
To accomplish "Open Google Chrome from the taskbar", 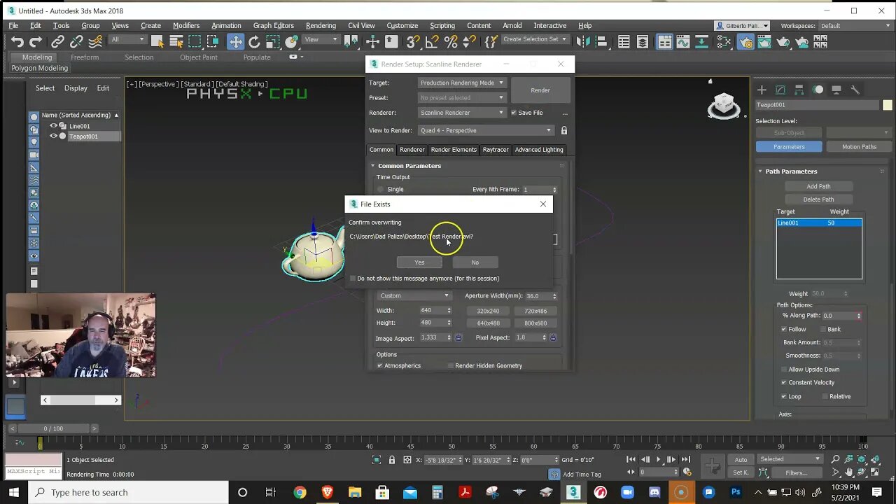I will click(300, 492).
